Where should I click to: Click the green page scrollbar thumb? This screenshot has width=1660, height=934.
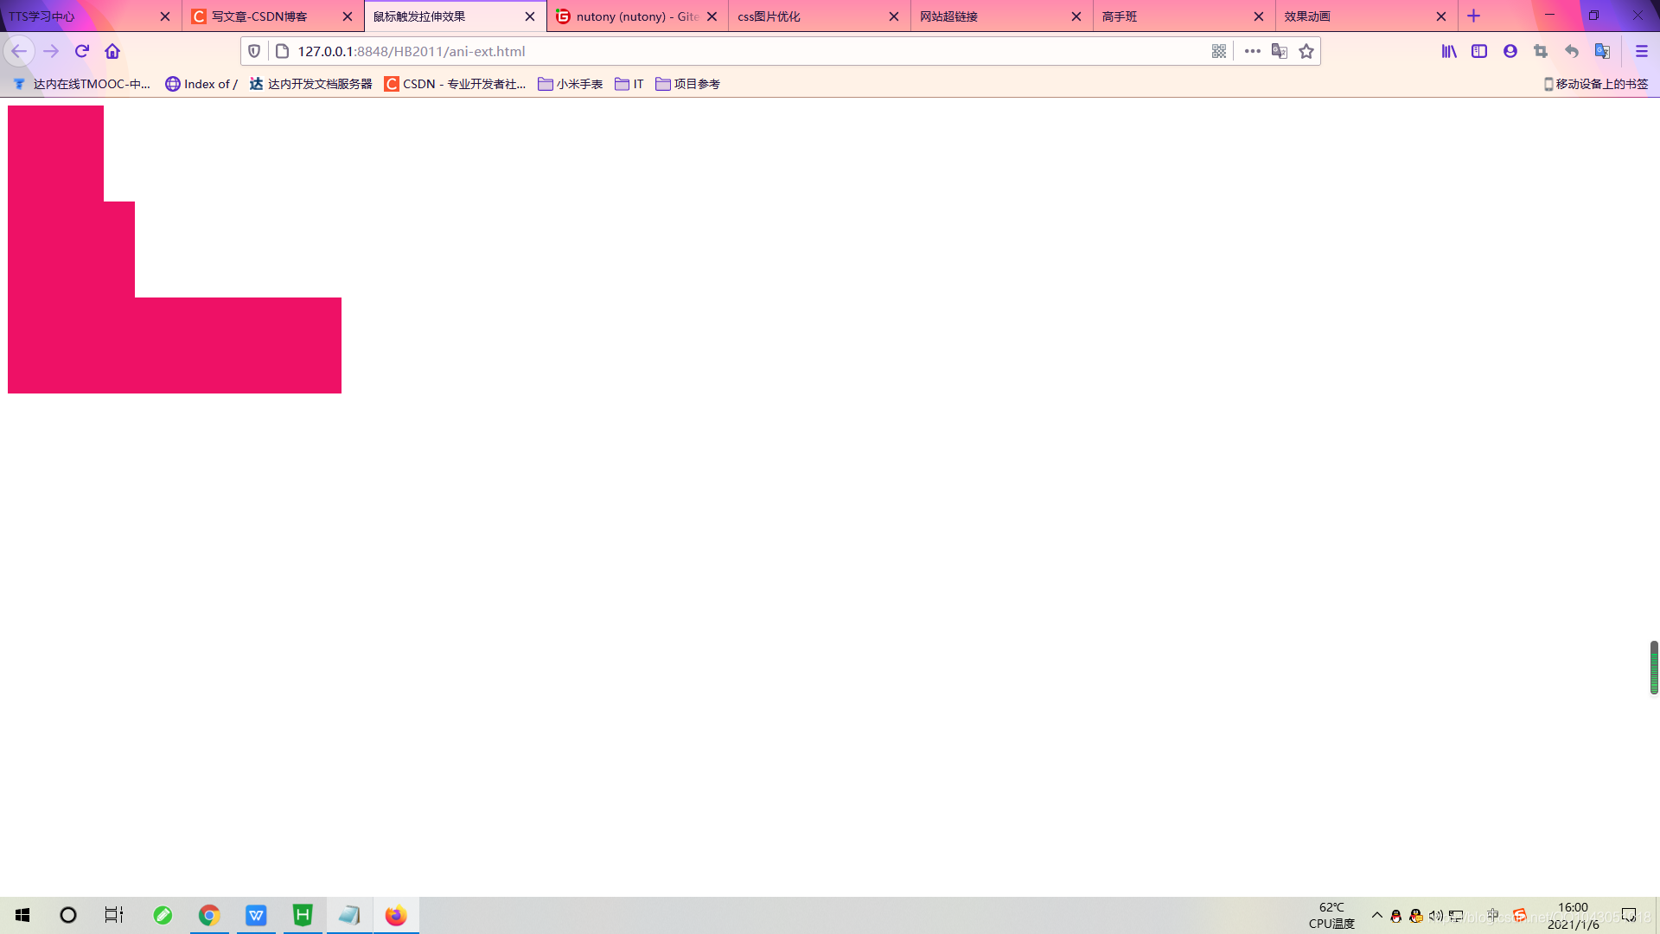[1654, 667]
